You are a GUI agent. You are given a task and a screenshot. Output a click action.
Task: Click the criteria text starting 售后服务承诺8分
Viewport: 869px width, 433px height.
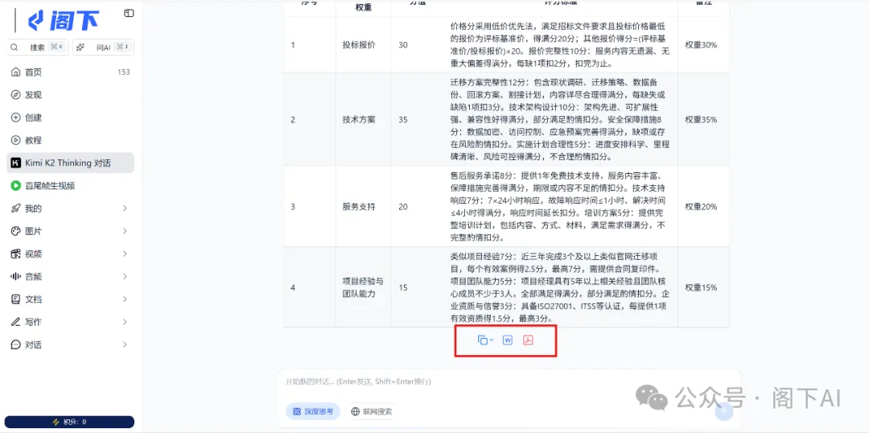pyautogui.click(x=560, y=207)
